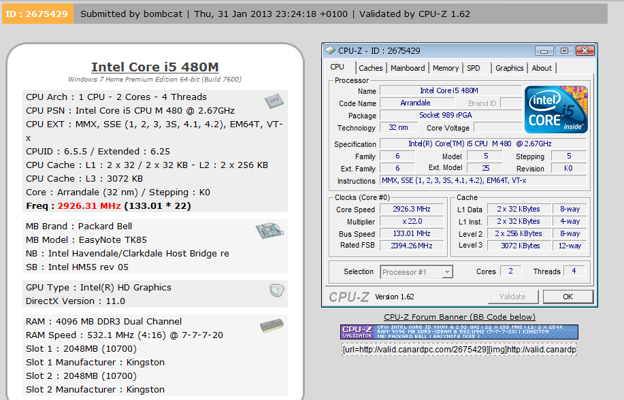Click the CPU-Z Forum Banner link
The image size is (624, 400).
click(x=459, y=317)
